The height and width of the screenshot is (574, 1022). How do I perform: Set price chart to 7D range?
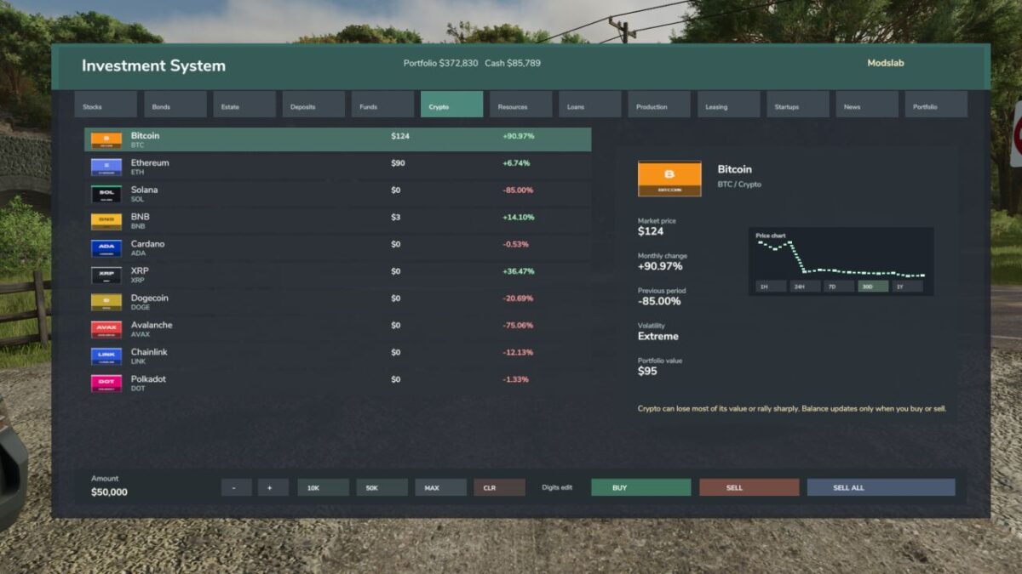coord(839,287)
